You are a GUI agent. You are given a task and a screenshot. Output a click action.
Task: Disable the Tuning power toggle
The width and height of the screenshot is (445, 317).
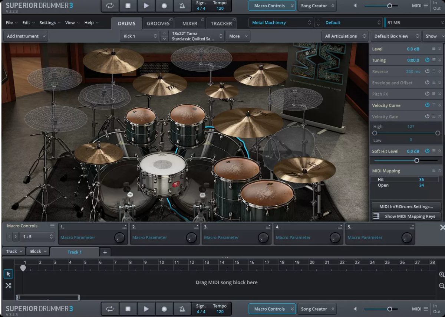coord(427,60)
